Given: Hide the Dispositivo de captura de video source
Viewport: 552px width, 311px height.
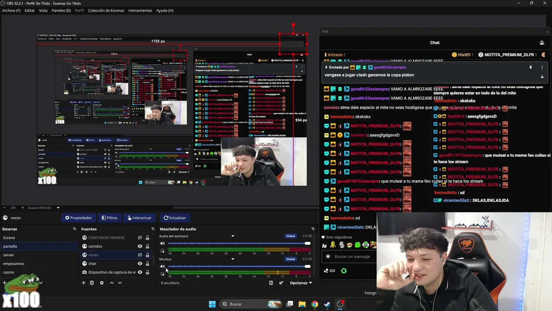Looking at the screenshot, I should (x=140, y=272).
